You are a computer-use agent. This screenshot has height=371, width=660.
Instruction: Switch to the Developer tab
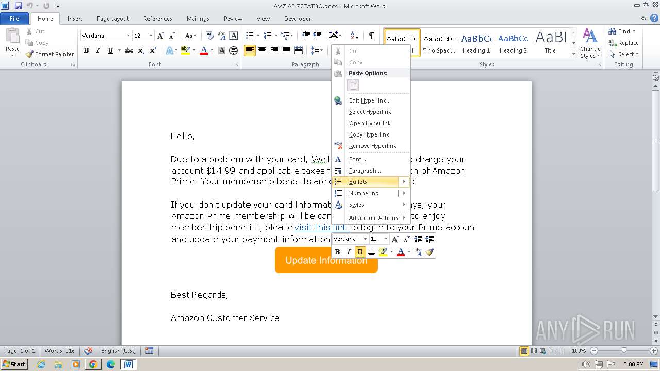(298, 19)
